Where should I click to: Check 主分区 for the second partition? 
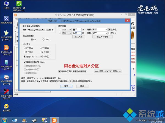pos(109,33)
